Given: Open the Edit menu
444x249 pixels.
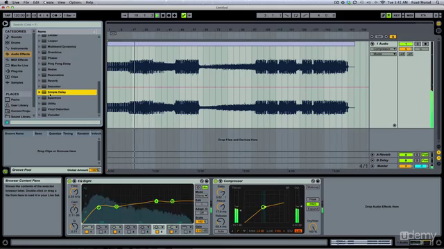Looking at the screenshot, I should tap(36, 2).
